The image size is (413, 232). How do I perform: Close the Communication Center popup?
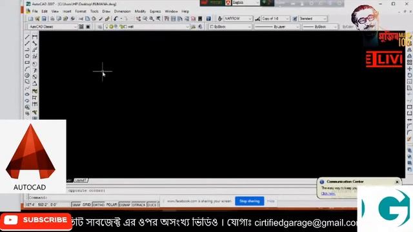(397, 182)
